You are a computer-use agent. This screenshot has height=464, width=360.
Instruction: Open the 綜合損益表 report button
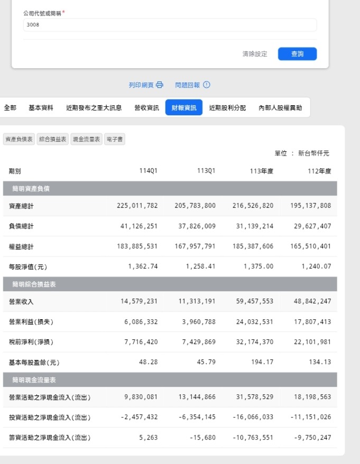click(53, 140)
